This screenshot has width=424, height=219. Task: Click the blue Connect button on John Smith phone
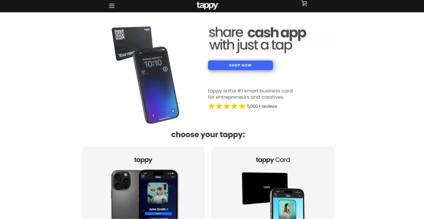coord(158,214)
